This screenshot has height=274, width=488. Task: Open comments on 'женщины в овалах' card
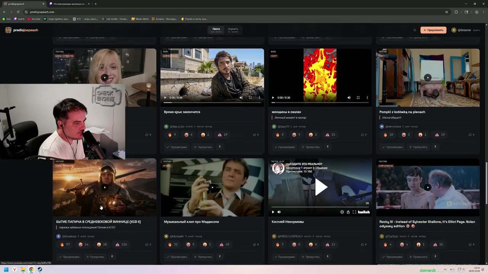[364, 135]
